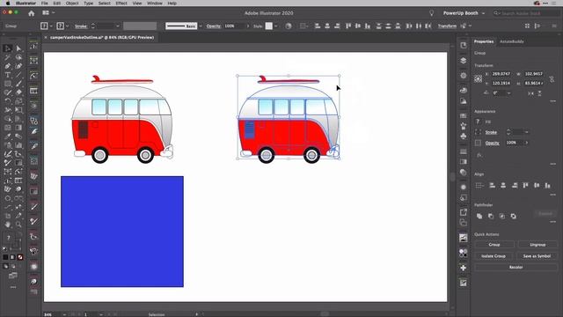Image resolution: width=563 pixels, height=317 pixels.
Task: Click the Transform link in control bar
Action: tap(447, 26)
